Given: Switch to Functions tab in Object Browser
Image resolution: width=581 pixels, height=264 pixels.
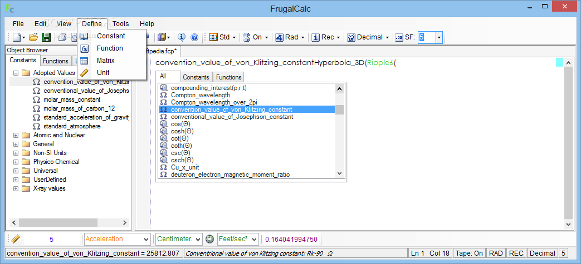Looking at the screenshot, I should (56, 61).
